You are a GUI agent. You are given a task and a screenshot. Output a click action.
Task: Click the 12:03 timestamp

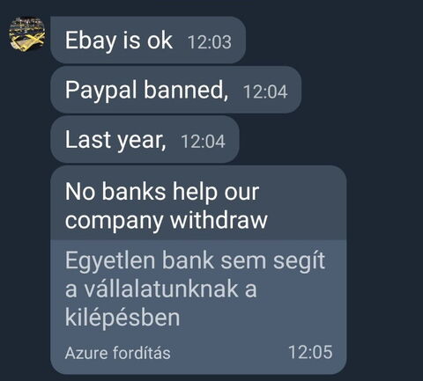click(210, 42)
